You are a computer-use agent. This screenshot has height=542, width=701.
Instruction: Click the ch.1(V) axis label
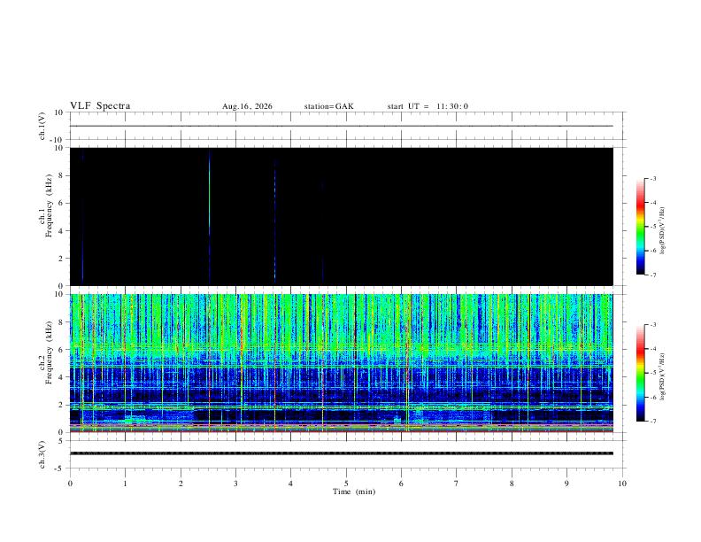[x=42, y=126]
